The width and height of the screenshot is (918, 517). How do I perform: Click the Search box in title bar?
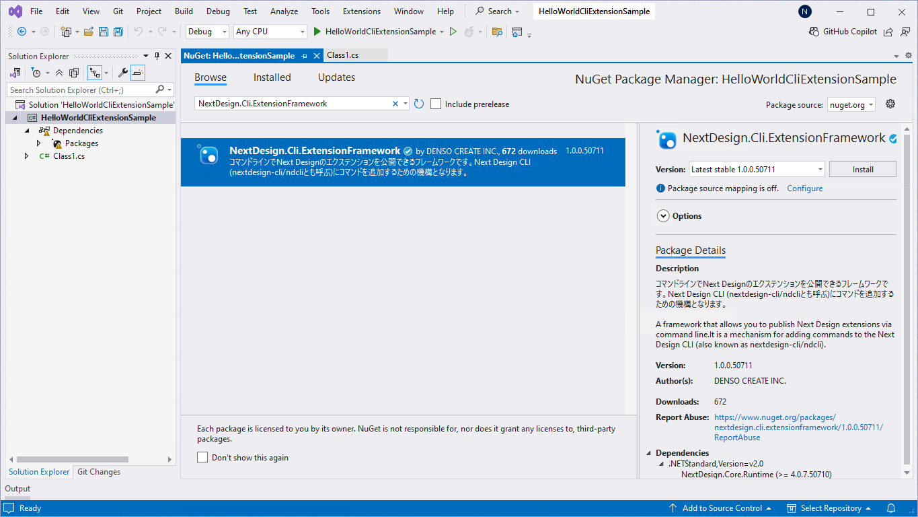498,11
